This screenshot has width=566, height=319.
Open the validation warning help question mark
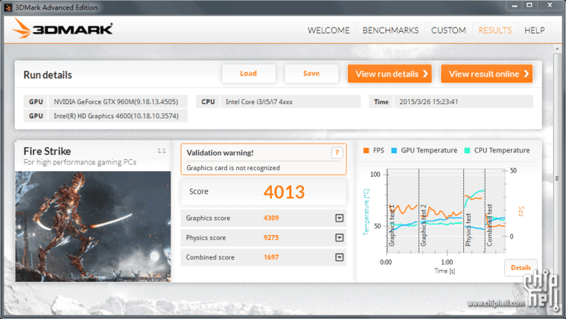(x=337, y=153)
